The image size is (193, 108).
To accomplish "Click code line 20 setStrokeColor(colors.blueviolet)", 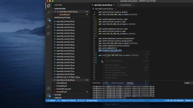I will [x=116, y=39].
